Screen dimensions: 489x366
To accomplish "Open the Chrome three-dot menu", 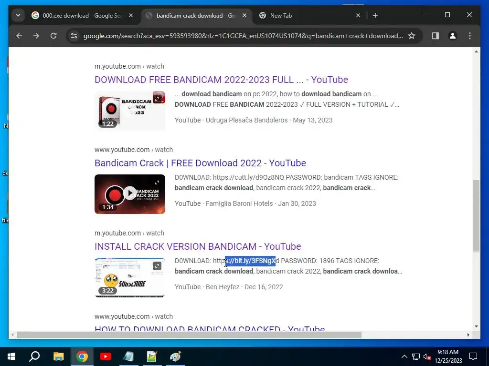I will coord(470,36).
